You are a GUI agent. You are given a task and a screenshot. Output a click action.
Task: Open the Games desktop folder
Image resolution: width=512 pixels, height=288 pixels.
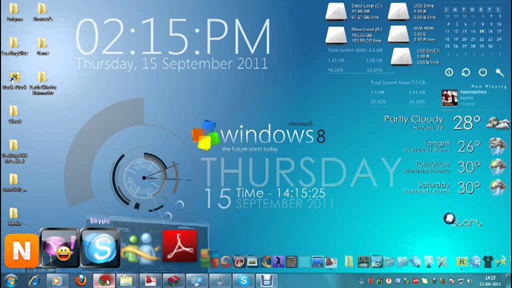click(x=42, y=46)
